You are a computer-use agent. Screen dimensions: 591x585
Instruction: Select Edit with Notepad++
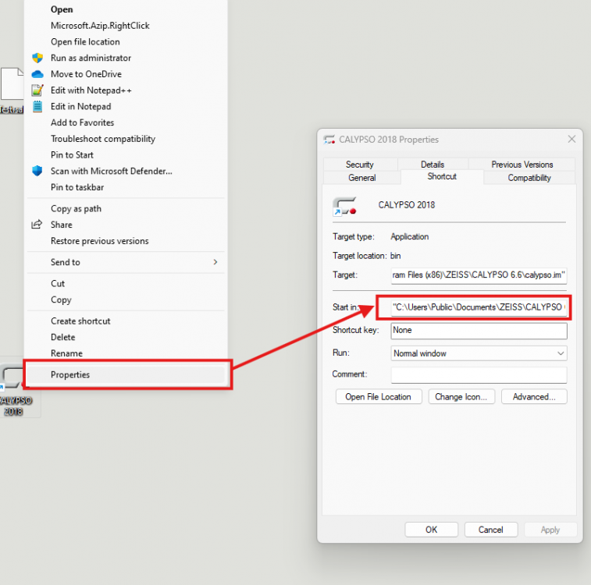click(91, 90)
